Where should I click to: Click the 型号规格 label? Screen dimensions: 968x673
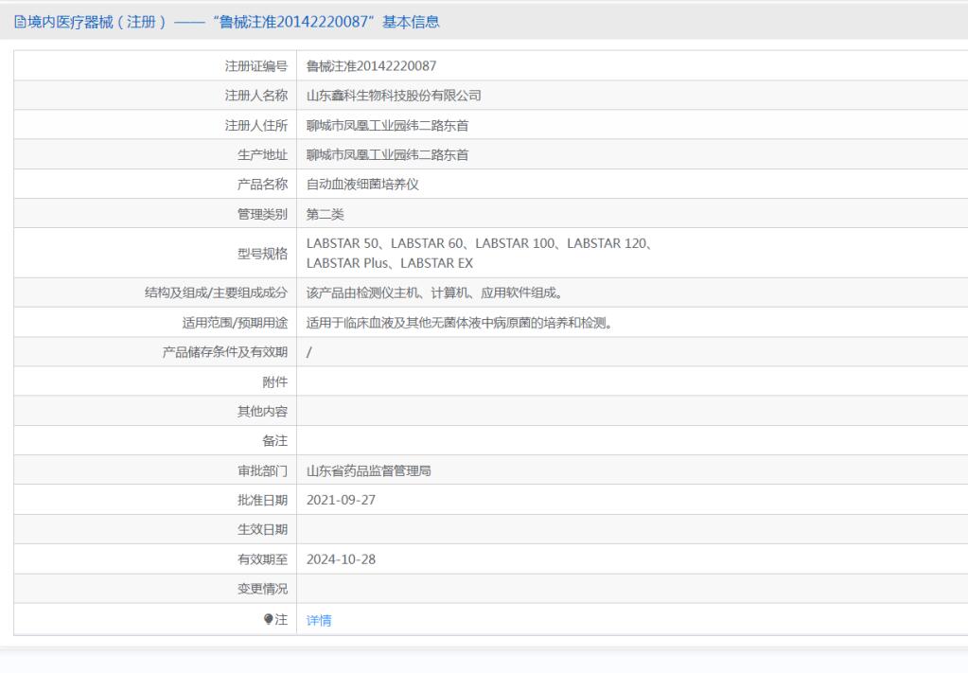point(262,253)
